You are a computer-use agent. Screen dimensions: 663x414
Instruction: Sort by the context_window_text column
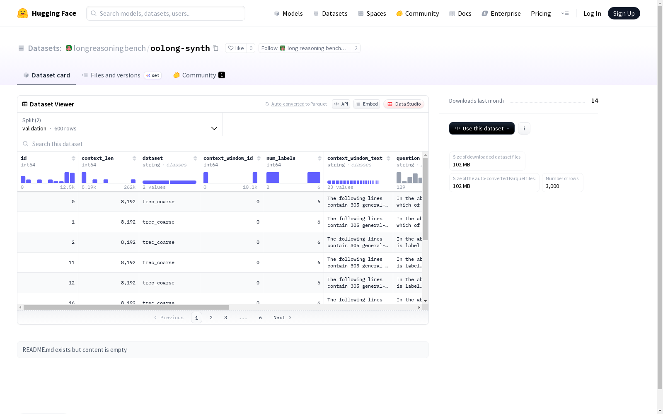tap(388, 158)
